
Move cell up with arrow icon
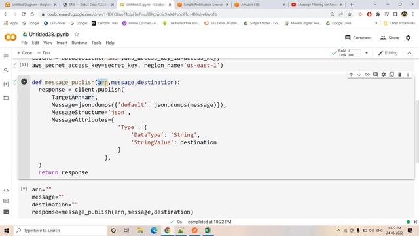(351, 75)
